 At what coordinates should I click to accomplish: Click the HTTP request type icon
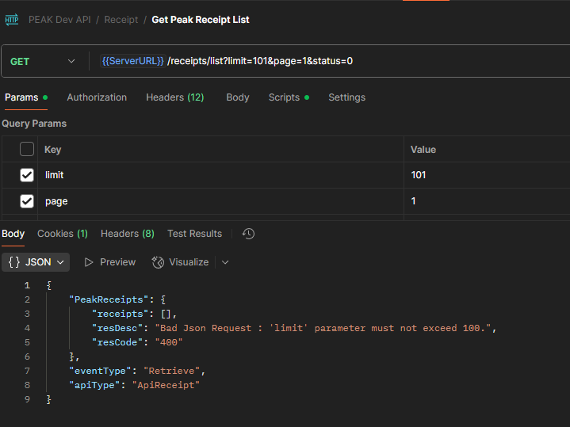[12, 20]
